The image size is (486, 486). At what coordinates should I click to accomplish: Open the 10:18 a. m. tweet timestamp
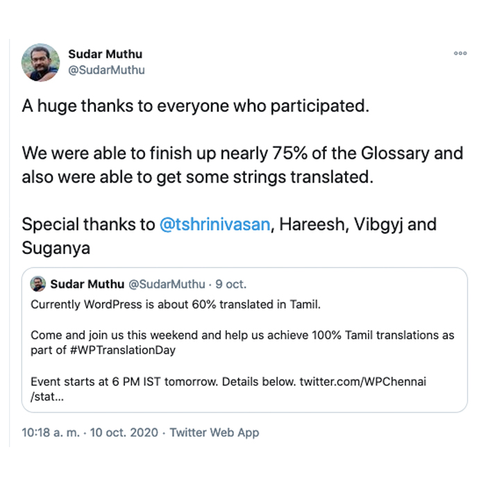[51, 433]
